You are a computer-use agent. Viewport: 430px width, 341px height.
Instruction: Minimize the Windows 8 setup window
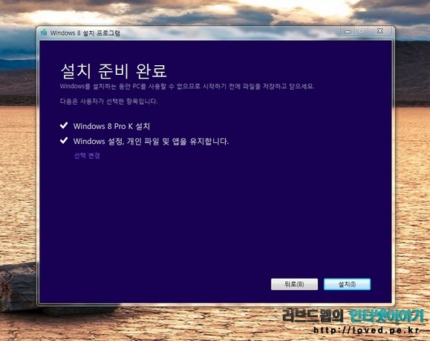click(348, 31)
